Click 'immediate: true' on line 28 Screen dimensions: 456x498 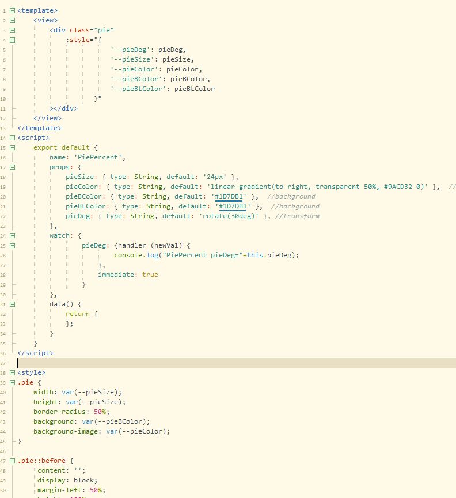(x=128, y=275)
